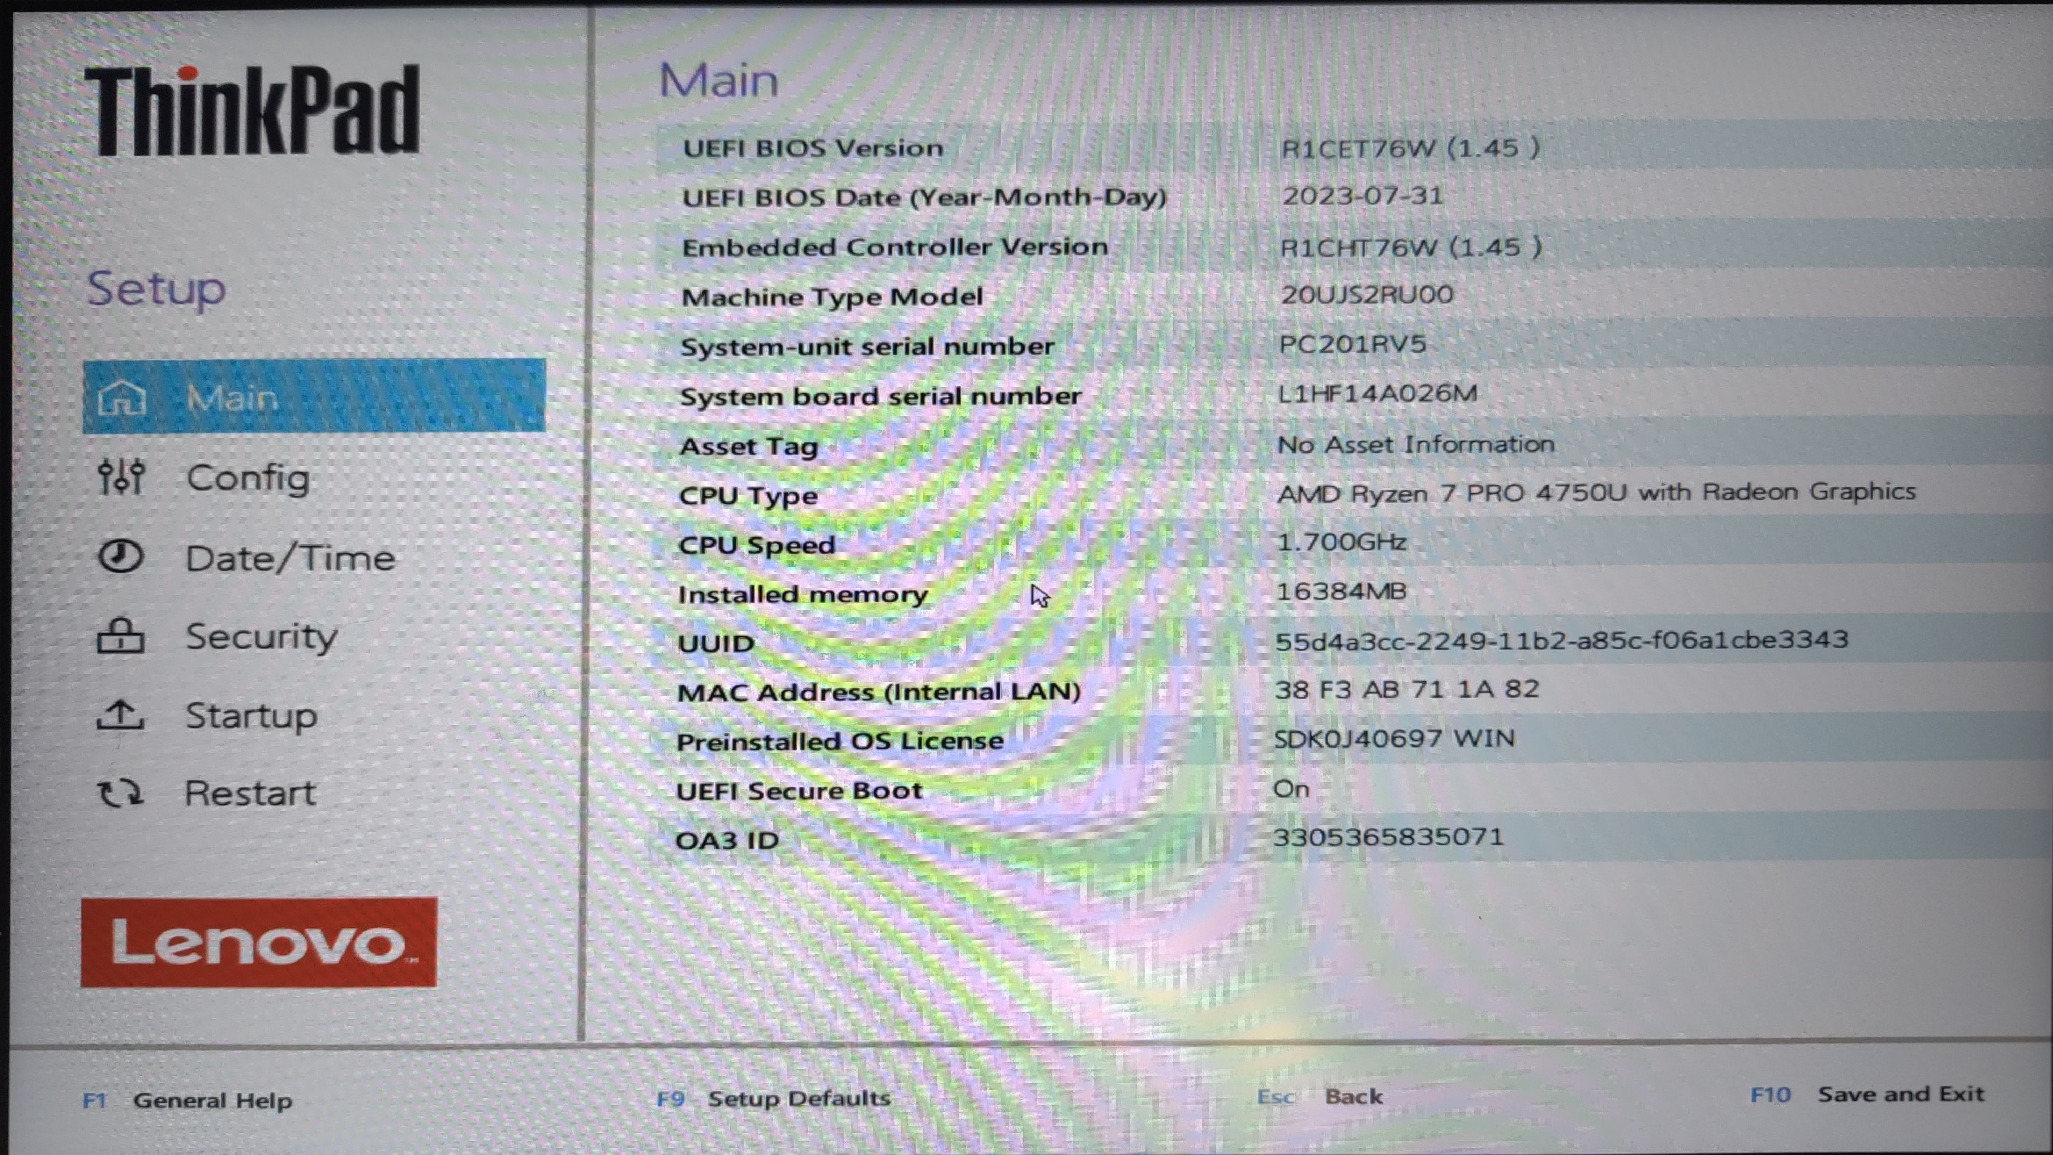Select the Installed memory label
This screenshot has height=1155, width=2053.
pos(803,595)
